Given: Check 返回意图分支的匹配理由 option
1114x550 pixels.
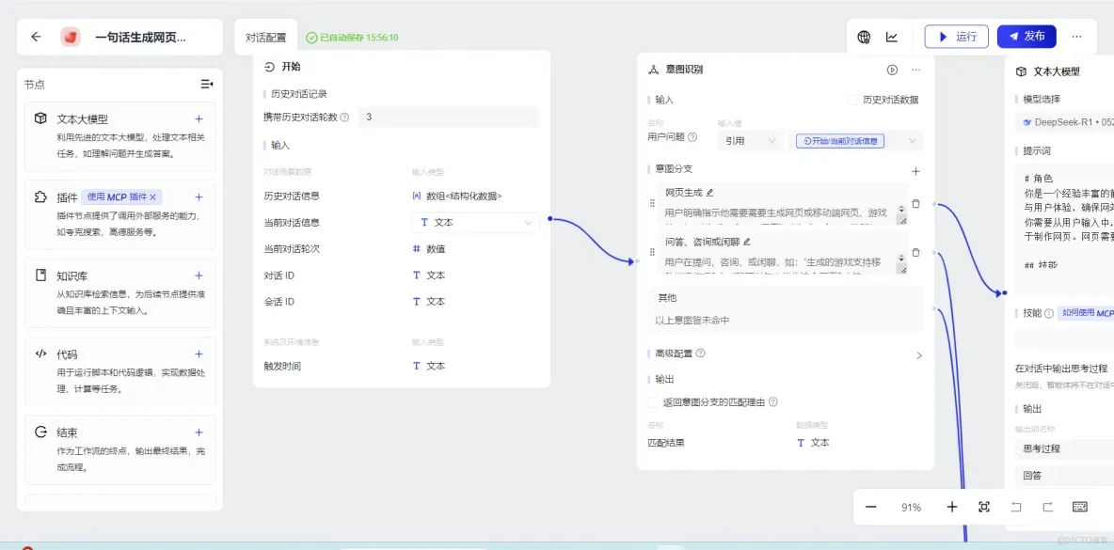Looking at the screenshot, I should coord(653,402).
